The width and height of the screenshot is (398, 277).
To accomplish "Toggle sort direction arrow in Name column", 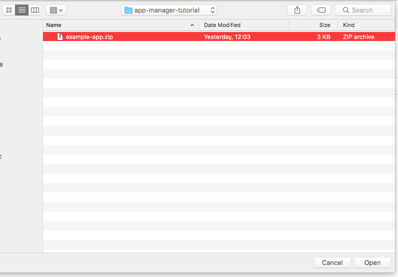I will click(x=192, y=25).
